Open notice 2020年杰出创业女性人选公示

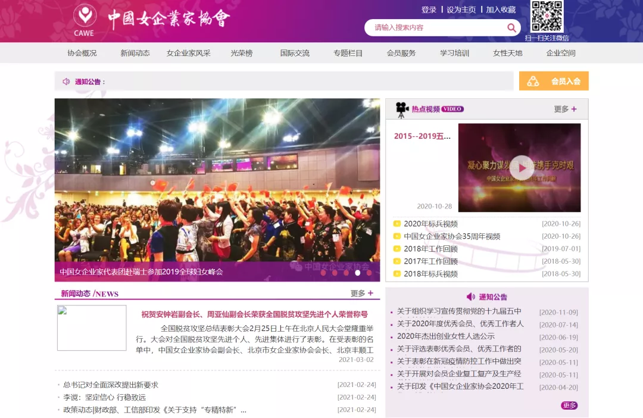(446, 336)
